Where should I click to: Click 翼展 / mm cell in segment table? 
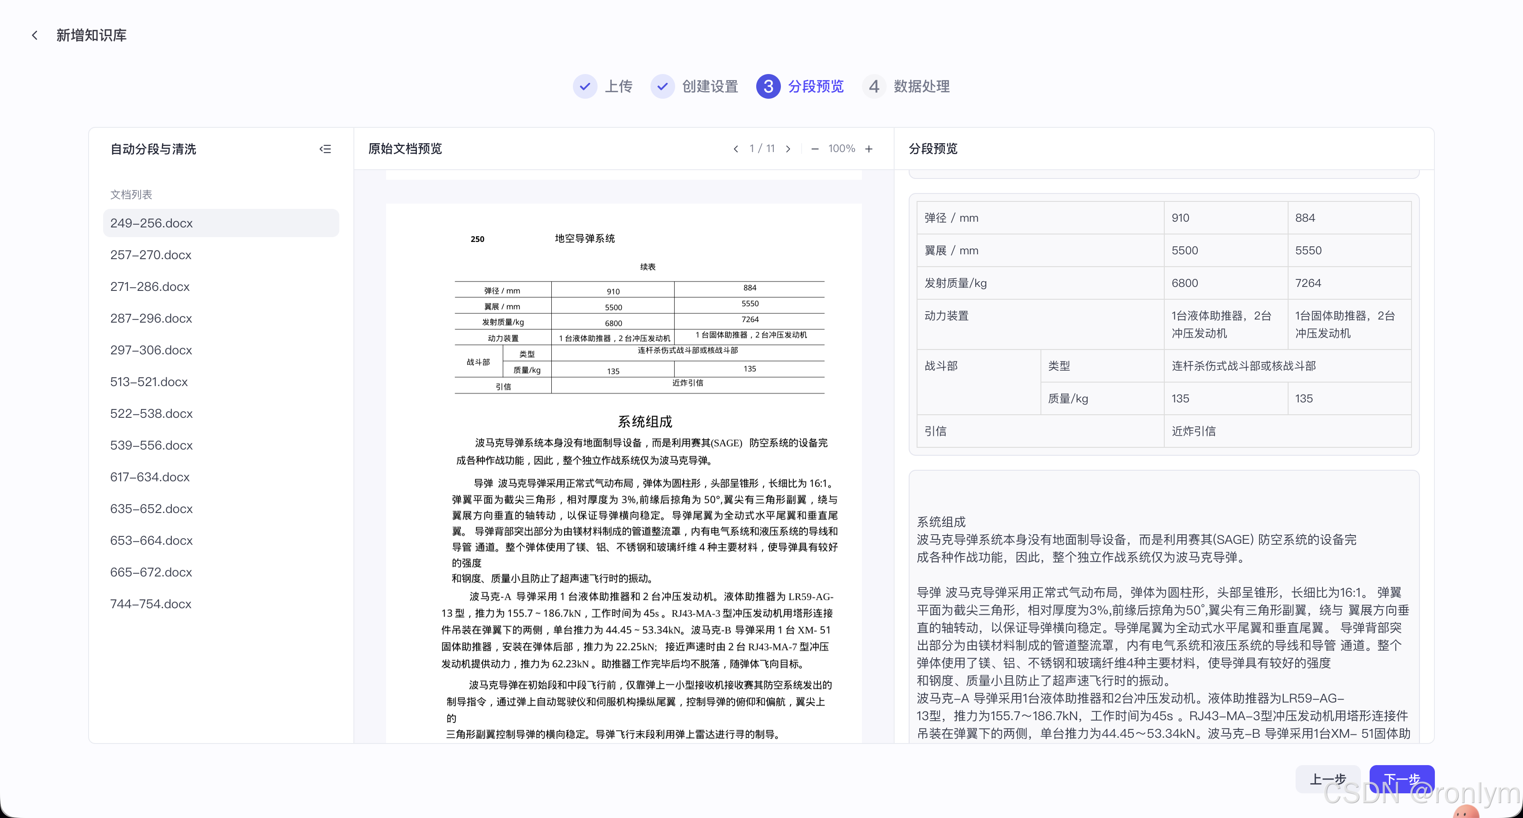coord(1040,251)
